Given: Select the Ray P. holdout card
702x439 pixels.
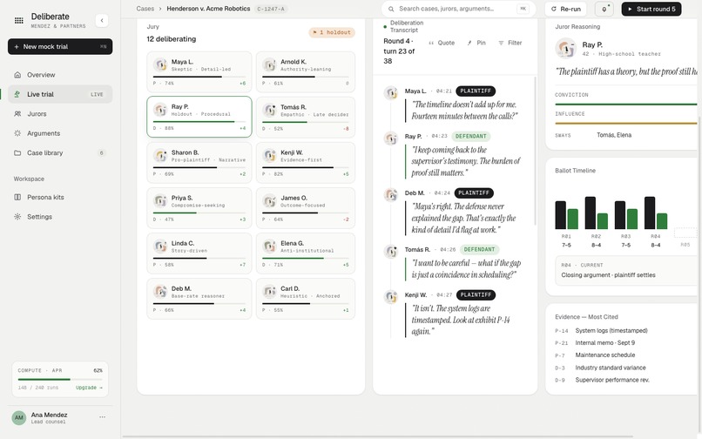Looking at the screenshot, I should pos(199,117).
